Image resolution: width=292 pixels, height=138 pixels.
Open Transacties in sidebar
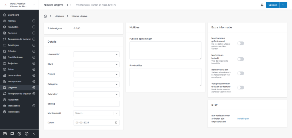pyautogui.click(x=14, y=106)
